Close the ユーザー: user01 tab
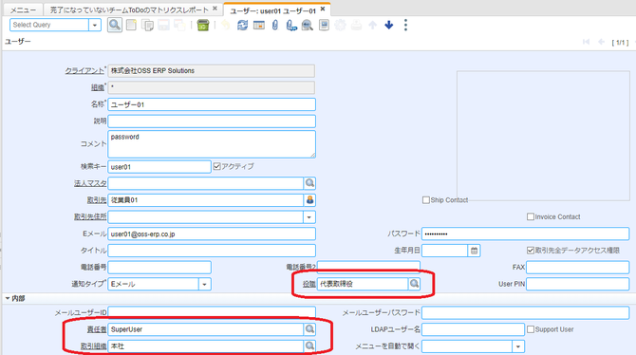Viewport: 636px width, 355px height. (x=323, y=9)
